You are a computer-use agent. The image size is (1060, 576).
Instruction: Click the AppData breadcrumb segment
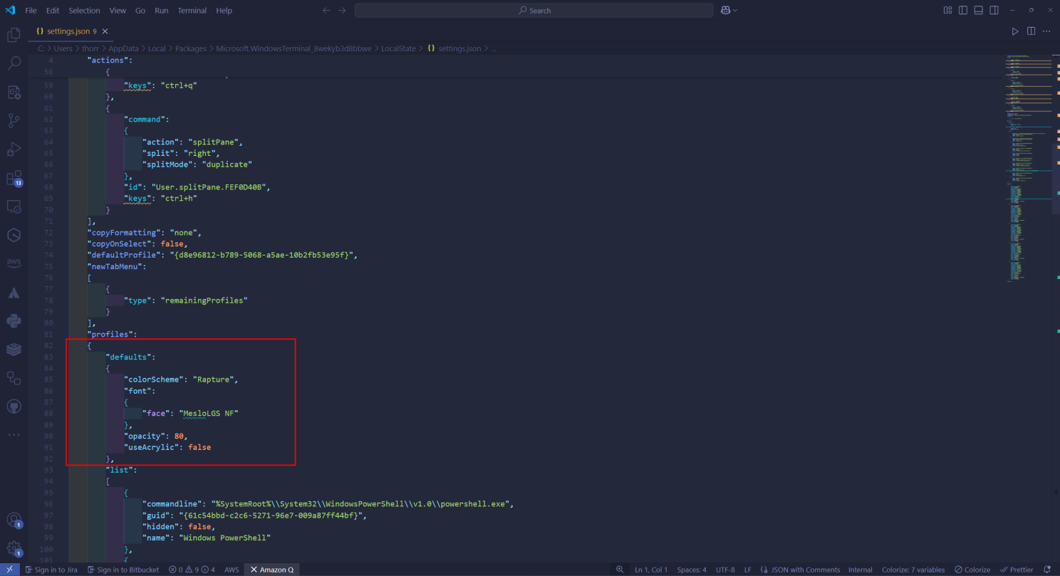[x=123, y=48]
